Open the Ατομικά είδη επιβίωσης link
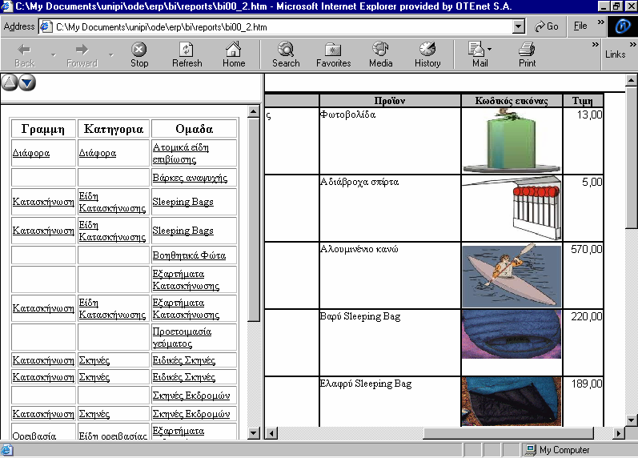Viewport: 638px width, 458px height. [181, 153]
